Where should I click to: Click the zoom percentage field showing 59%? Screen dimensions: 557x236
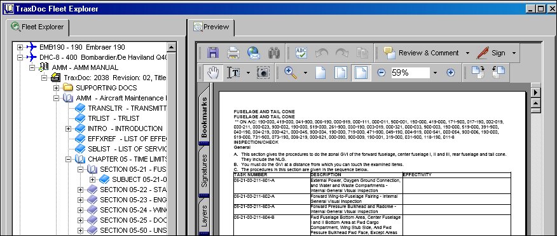pyautogui.click(x=410, y=73)
